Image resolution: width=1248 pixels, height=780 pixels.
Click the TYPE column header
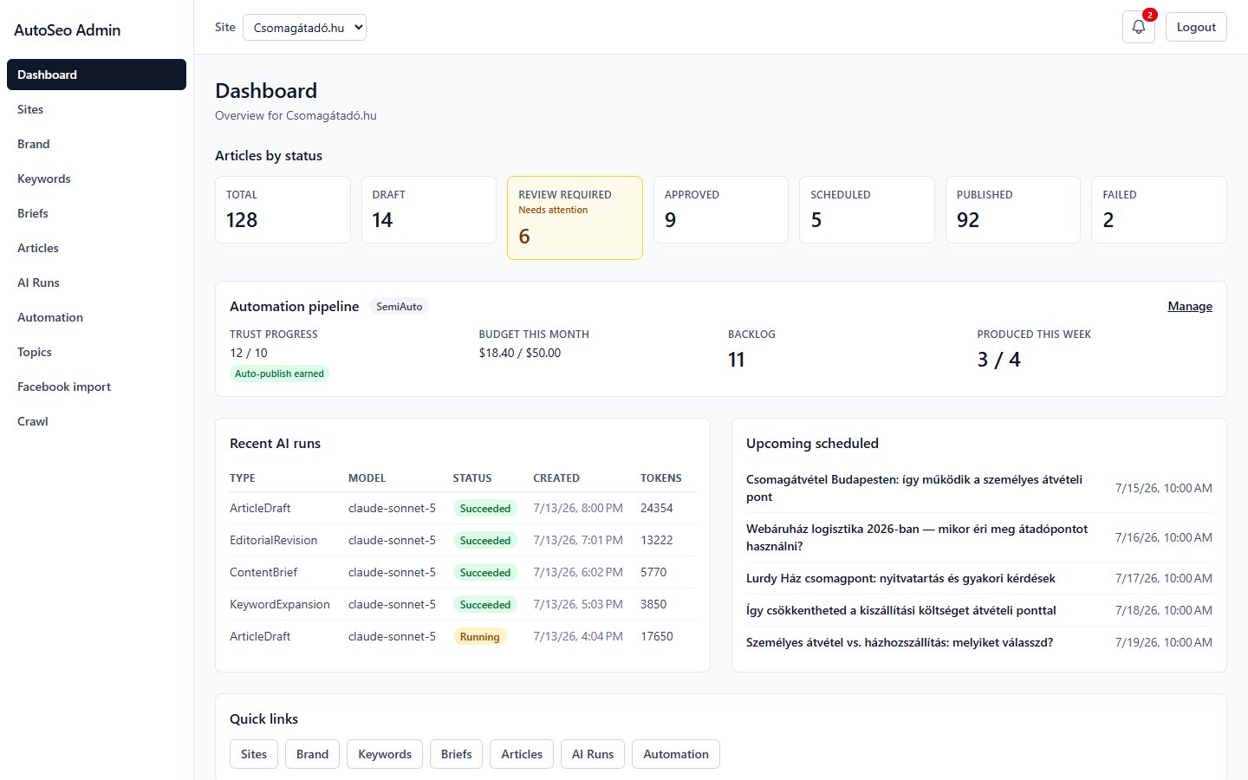click(x=243, y=478)
